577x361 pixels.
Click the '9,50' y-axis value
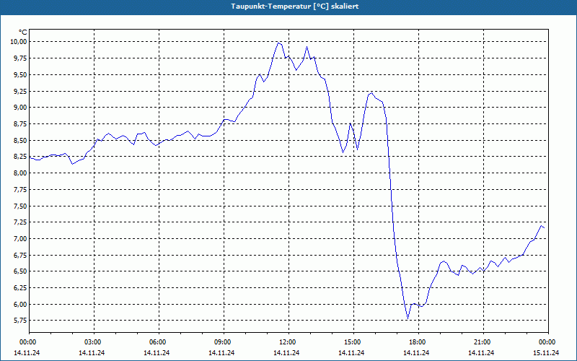pyautogui.click(x=20, y=75)
